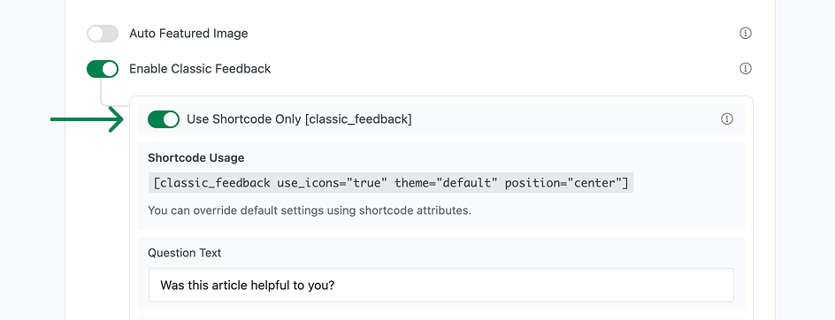The height and width of the screenshot is (320, 835).
Task: Click the Enable Classic Feedback label
Action: click(x=200, y=69)
